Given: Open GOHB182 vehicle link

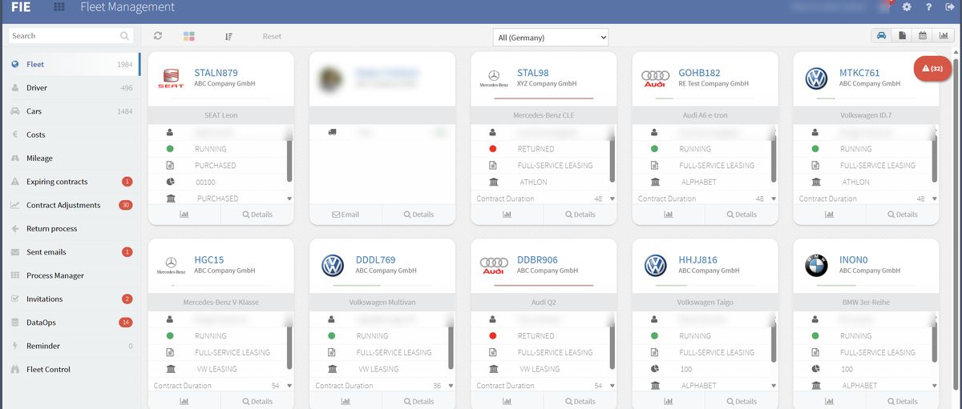Looking at the screenshot, I should (699, 73).
